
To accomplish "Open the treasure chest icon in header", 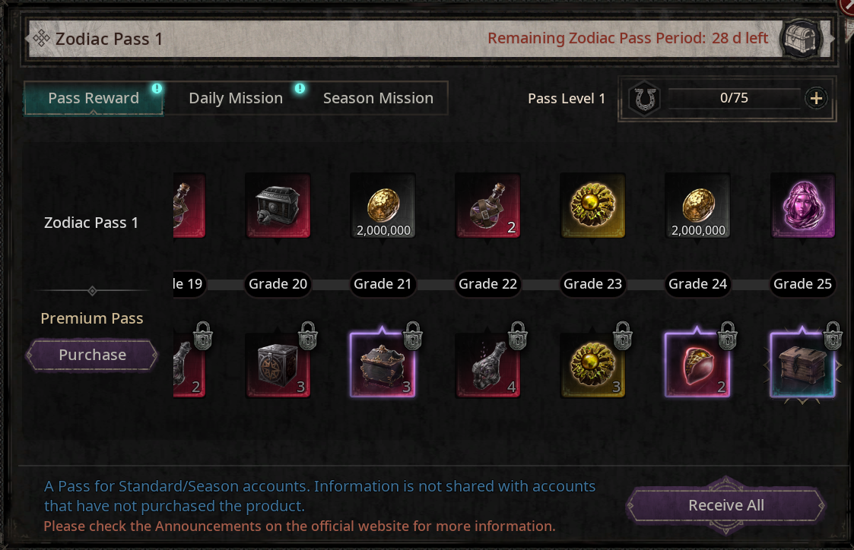I will click(802, 39).
